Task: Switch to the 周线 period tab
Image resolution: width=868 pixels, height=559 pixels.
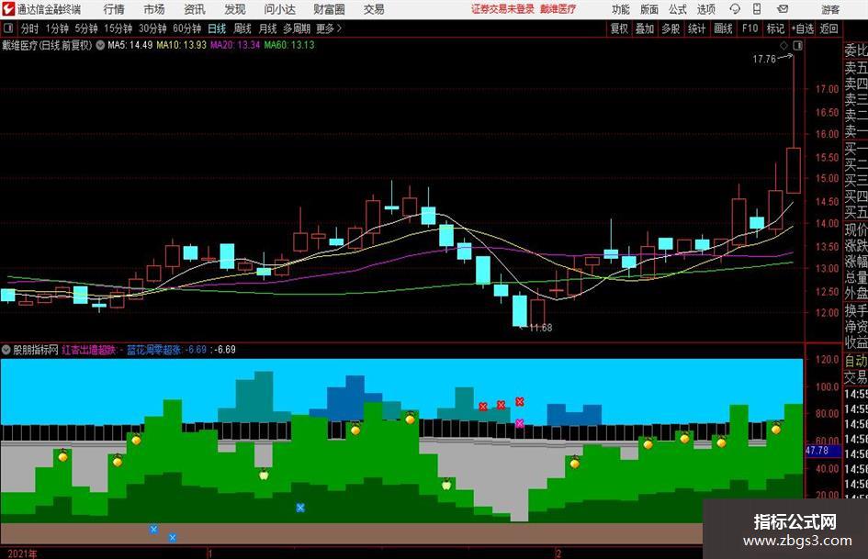Action: click(242, 28)
